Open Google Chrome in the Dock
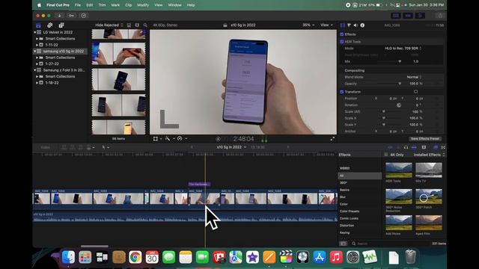 pos(135,257)
